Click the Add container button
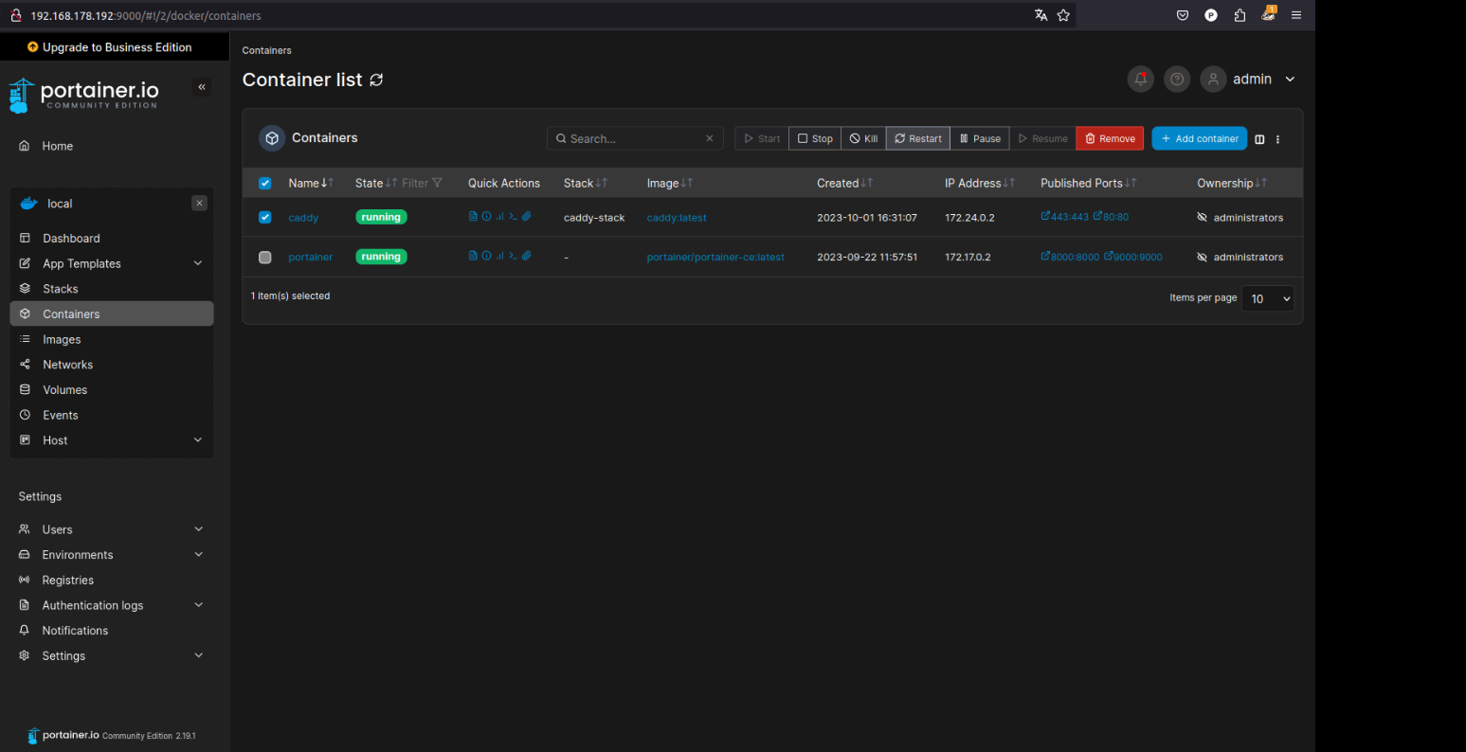This screenshot has height=752, width=1466. [x=1199, y=138]
